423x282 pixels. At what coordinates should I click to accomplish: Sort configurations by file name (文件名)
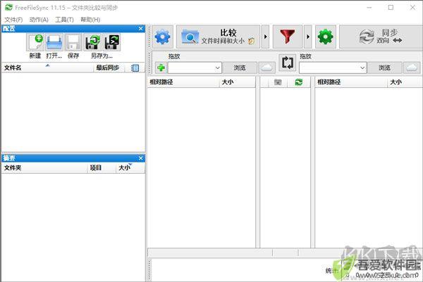[x=47, y=68]
